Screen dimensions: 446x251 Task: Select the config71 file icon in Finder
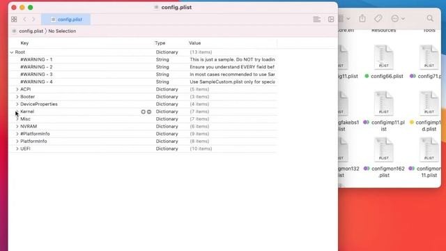(x=429, y=57)
